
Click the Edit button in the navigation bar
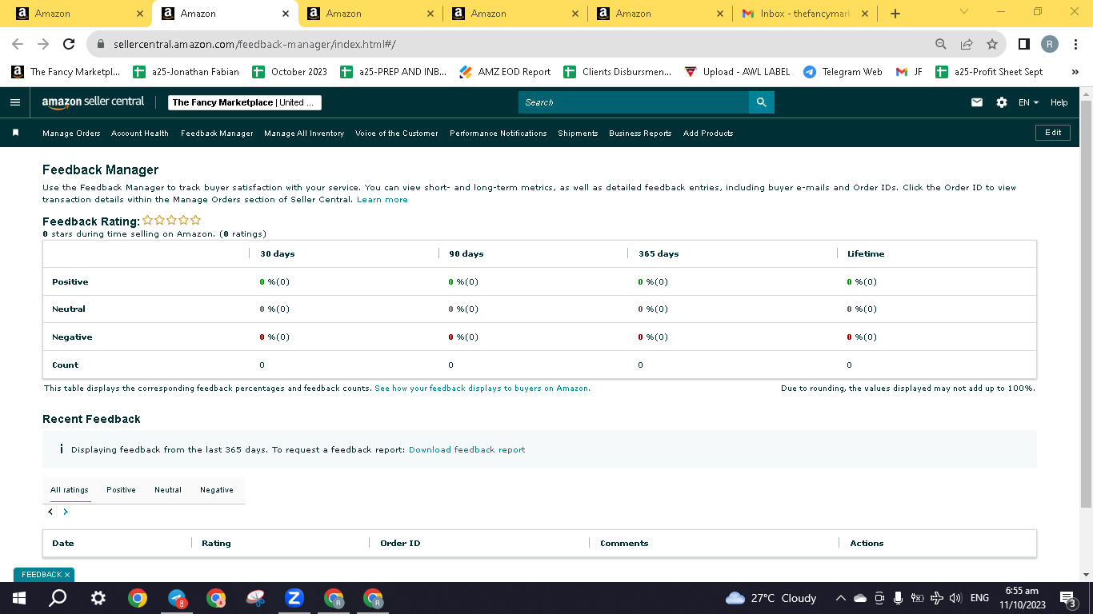1053,133
